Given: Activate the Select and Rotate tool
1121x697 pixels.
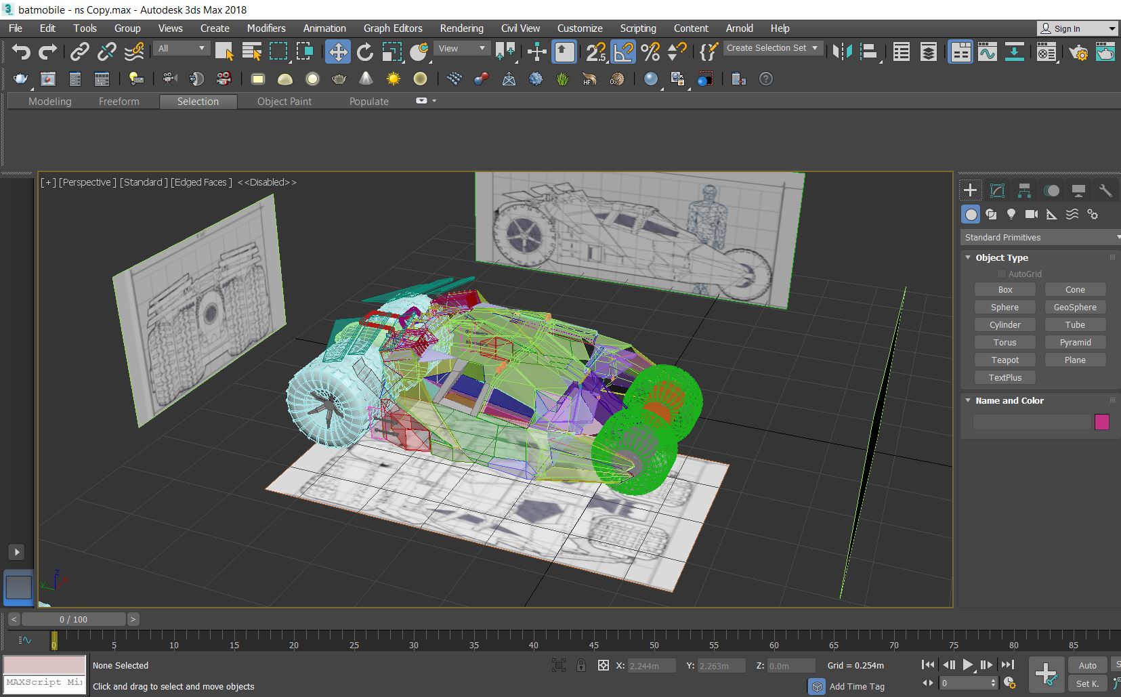Looking at the screenshot, I should (x=365, y=51).
